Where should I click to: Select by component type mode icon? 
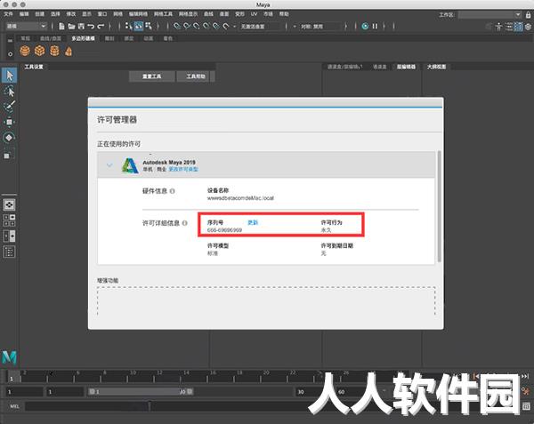coord(149,26)
